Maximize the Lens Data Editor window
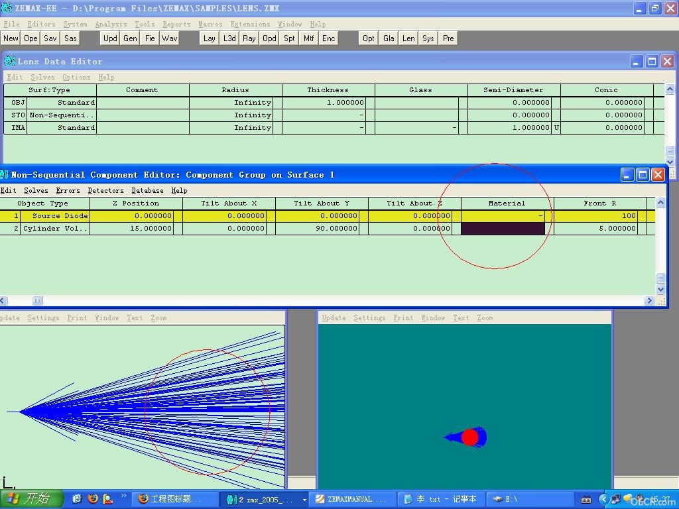 click(652, 62)
